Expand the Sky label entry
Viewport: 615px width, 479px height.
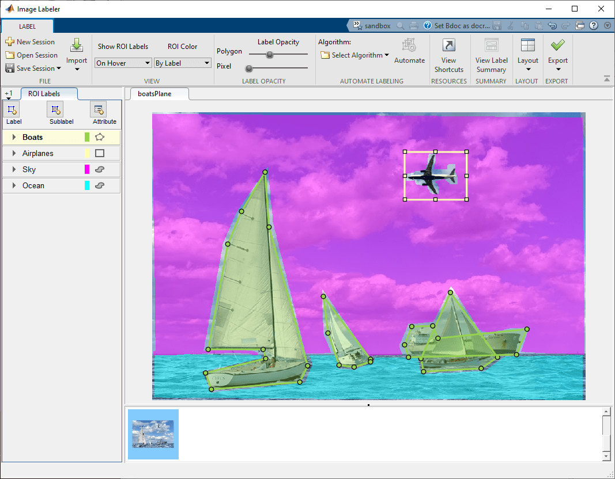pos(14,170)
